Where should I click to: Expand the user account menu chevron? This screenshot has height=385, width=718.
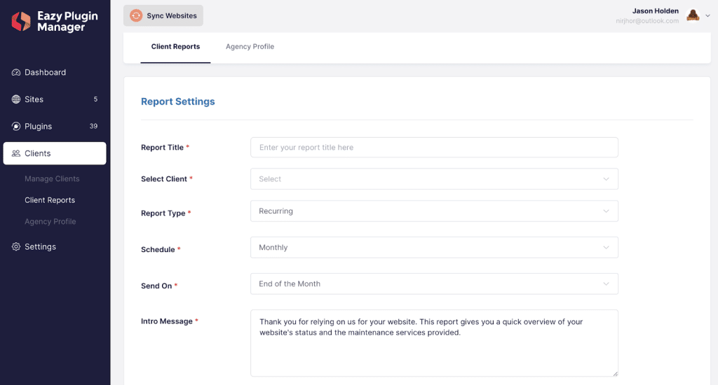point(707,15)
